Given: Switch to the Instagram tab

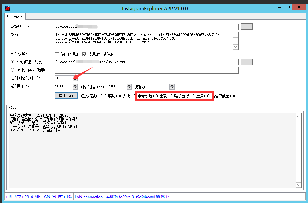Looking at the screenshot, I should 15,16.
